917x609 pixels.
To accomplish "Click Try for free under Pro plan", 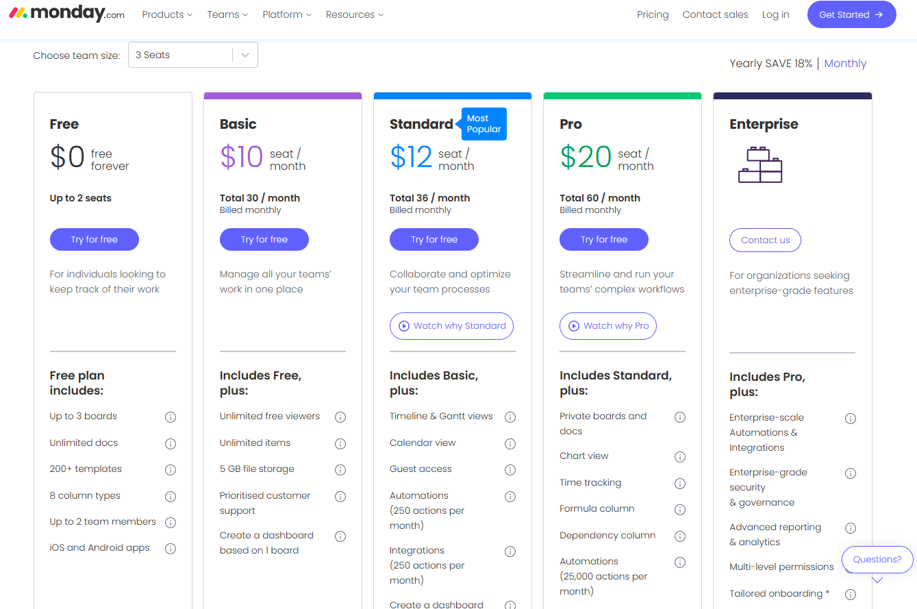I will [x=604, y=239].
